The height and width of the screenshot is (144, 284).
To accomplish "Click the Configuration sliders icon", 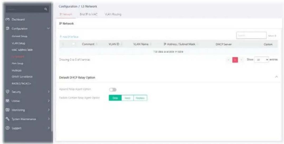I will (8, 28).
